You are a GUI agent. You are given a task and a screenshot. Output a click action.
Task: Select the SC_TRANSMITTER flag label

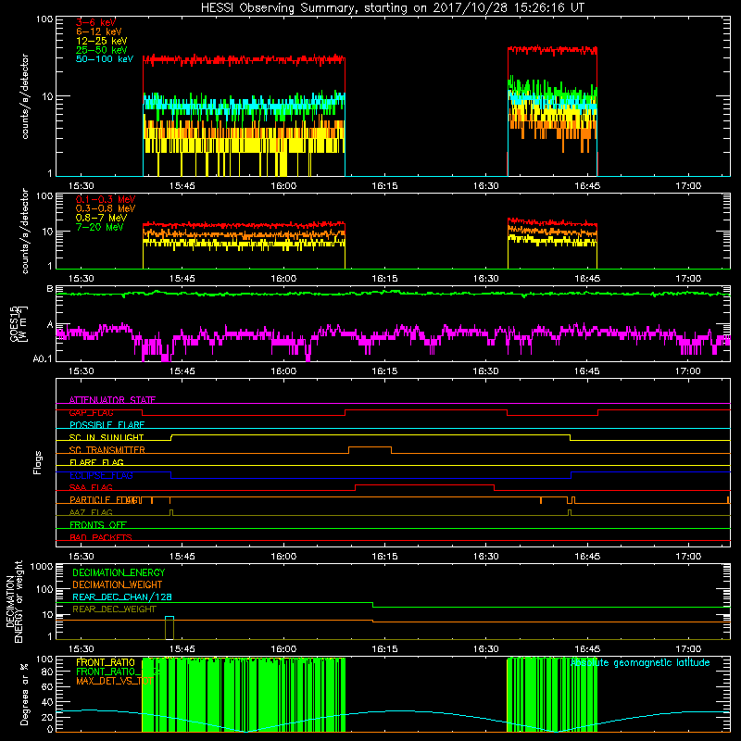click(x=107, y=450)
